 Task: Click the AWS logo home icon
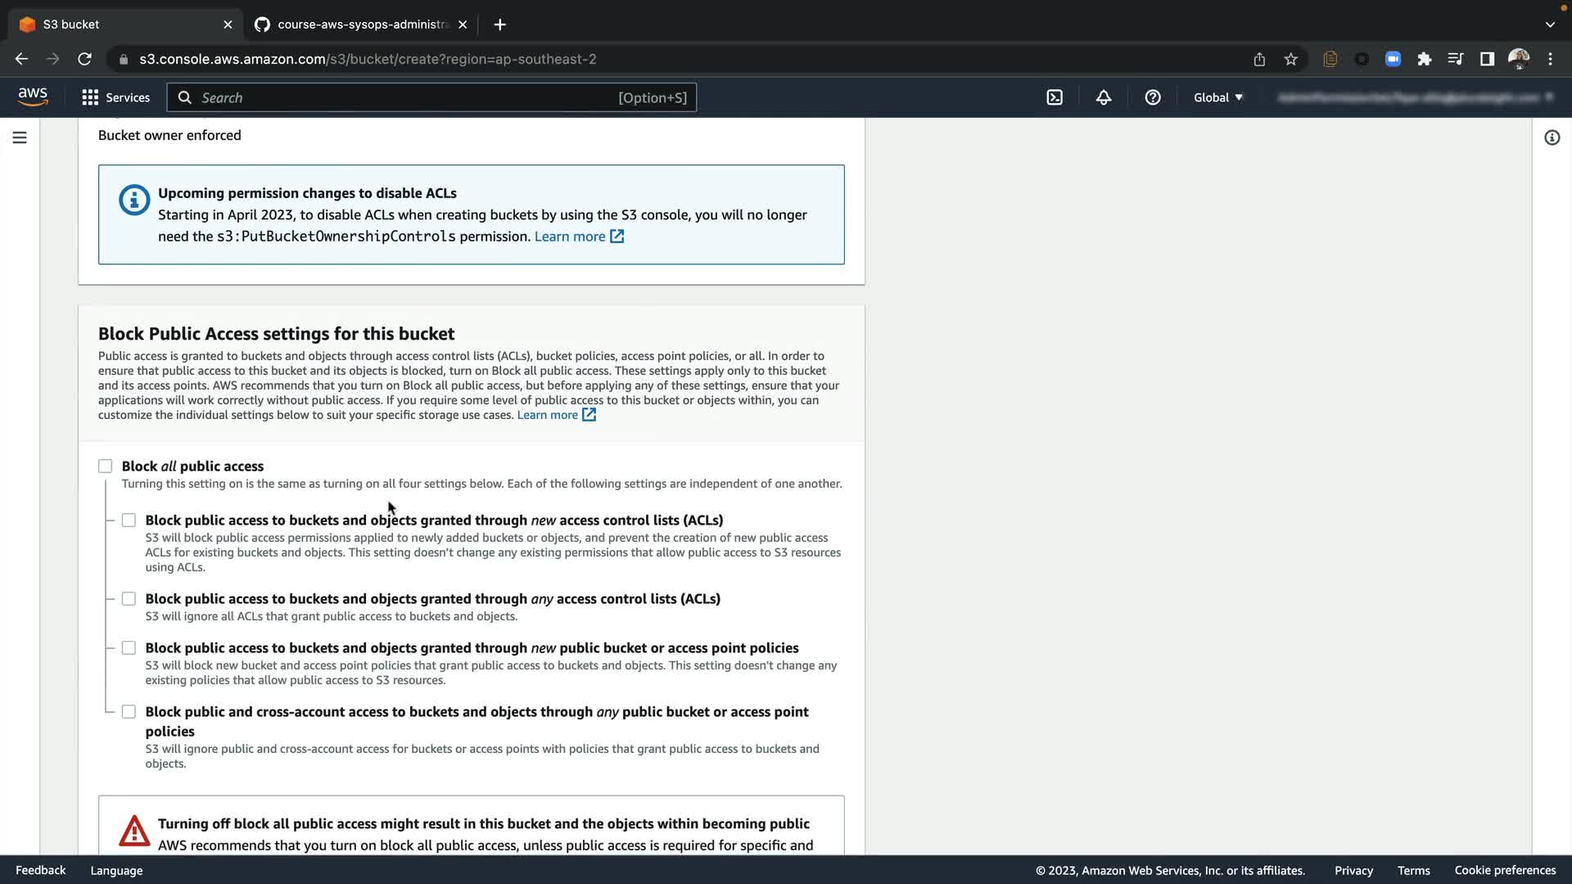coord(33,97)
